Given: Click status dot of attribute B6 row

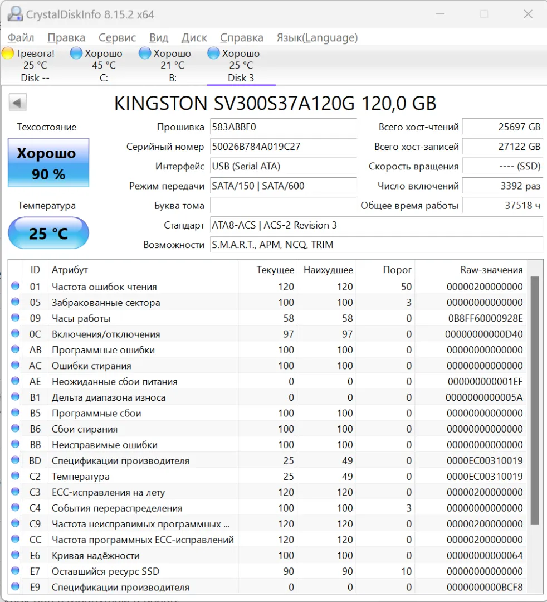Looking at the screenshot, I should click(16, 428).
